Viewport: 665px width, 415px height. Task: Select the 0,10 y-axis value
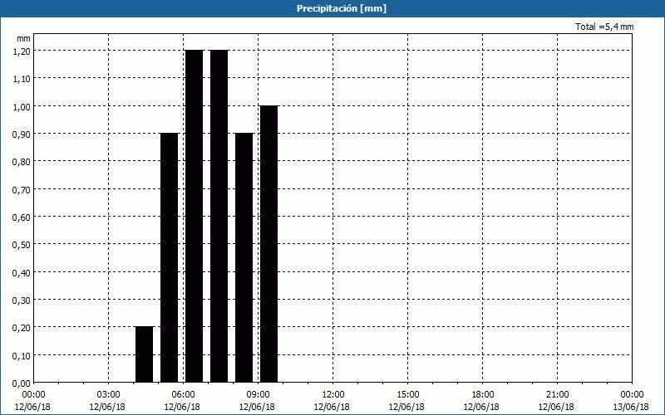click(x=22, y=355)
